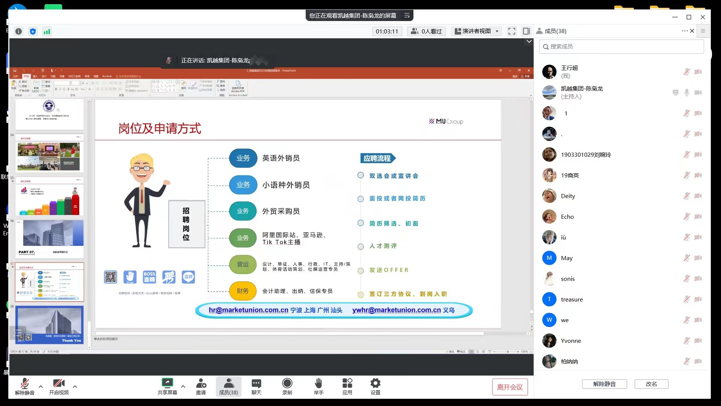Click the 离开会议 leave meeting button
The image size is (721, 406).
click(510, 387)
